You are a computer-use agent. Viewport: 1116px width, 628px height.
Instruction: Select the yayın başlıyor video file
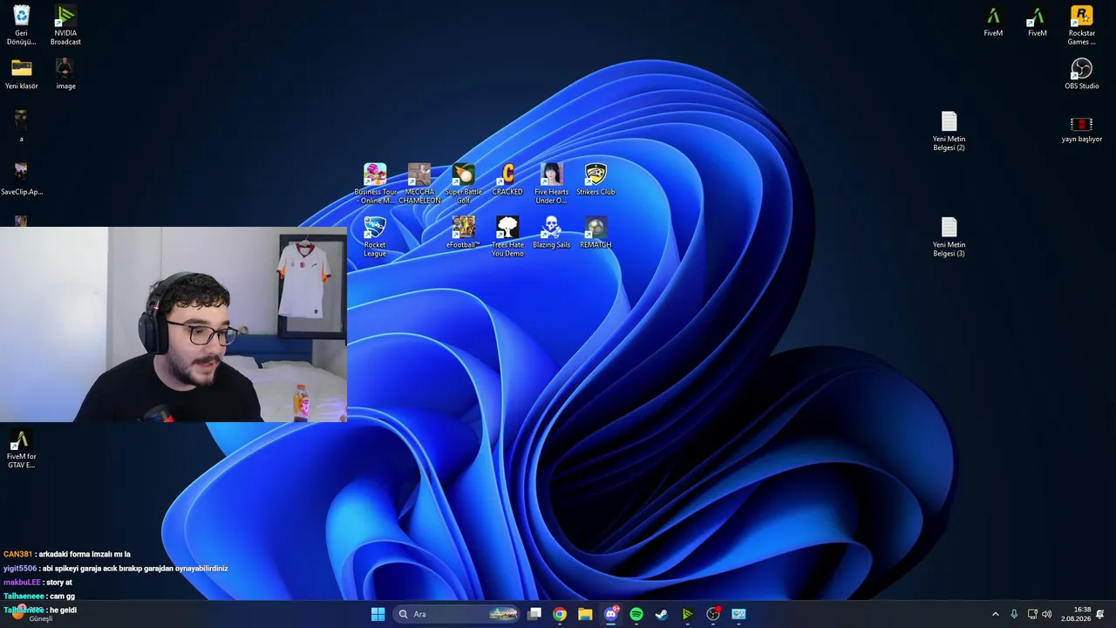(x=1081, y=127)
